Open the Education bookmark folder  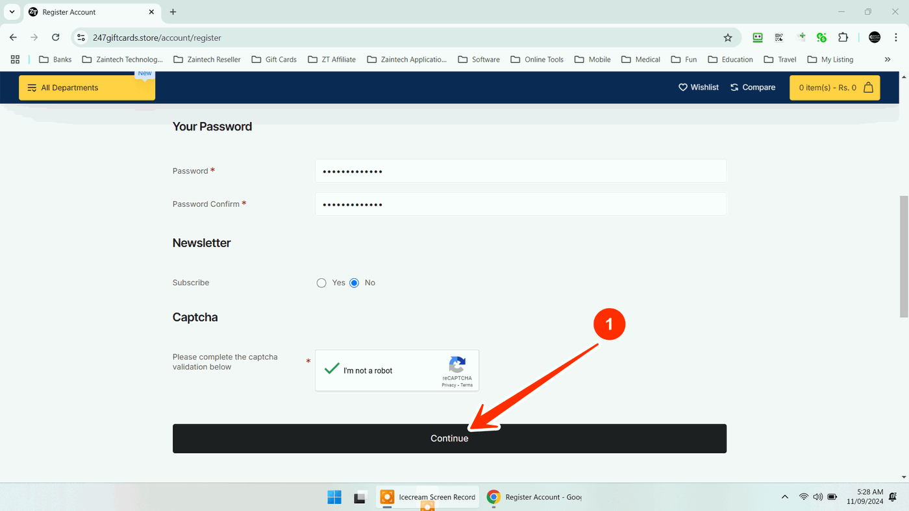click(x=730, y=59)
